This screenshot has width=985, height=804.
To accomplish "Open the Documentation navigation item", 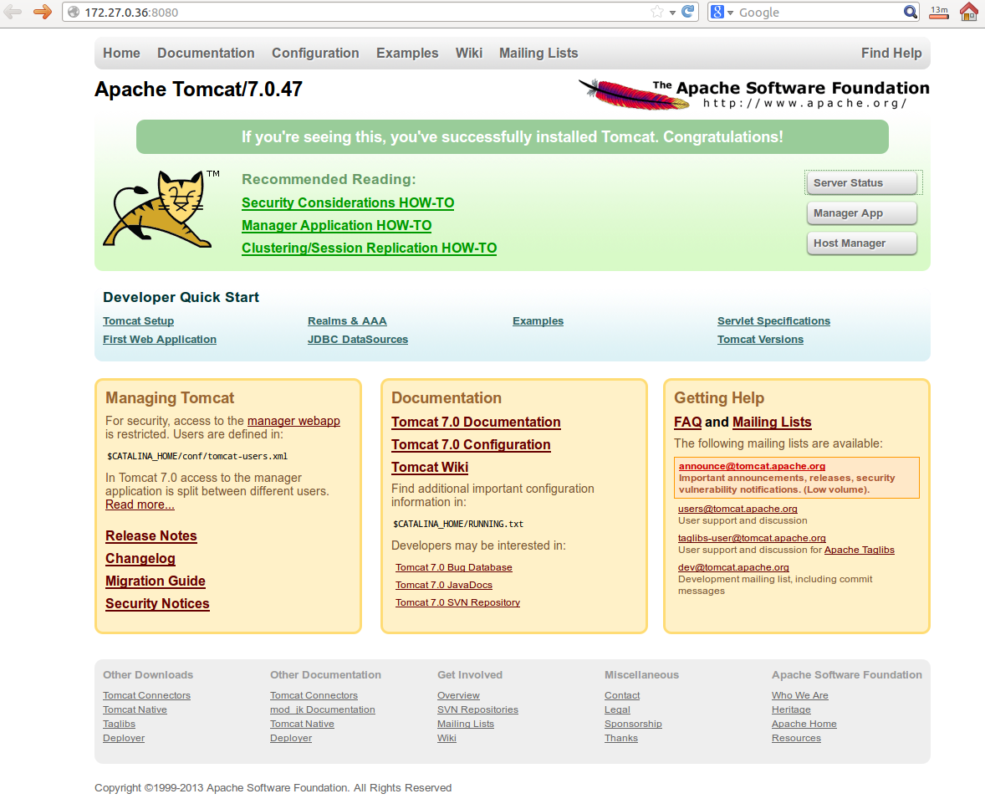I will coord(206,54).
